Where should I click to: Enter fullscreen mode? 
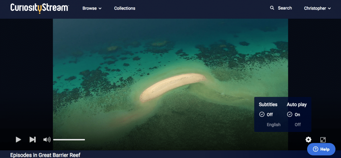coord(323,140)
